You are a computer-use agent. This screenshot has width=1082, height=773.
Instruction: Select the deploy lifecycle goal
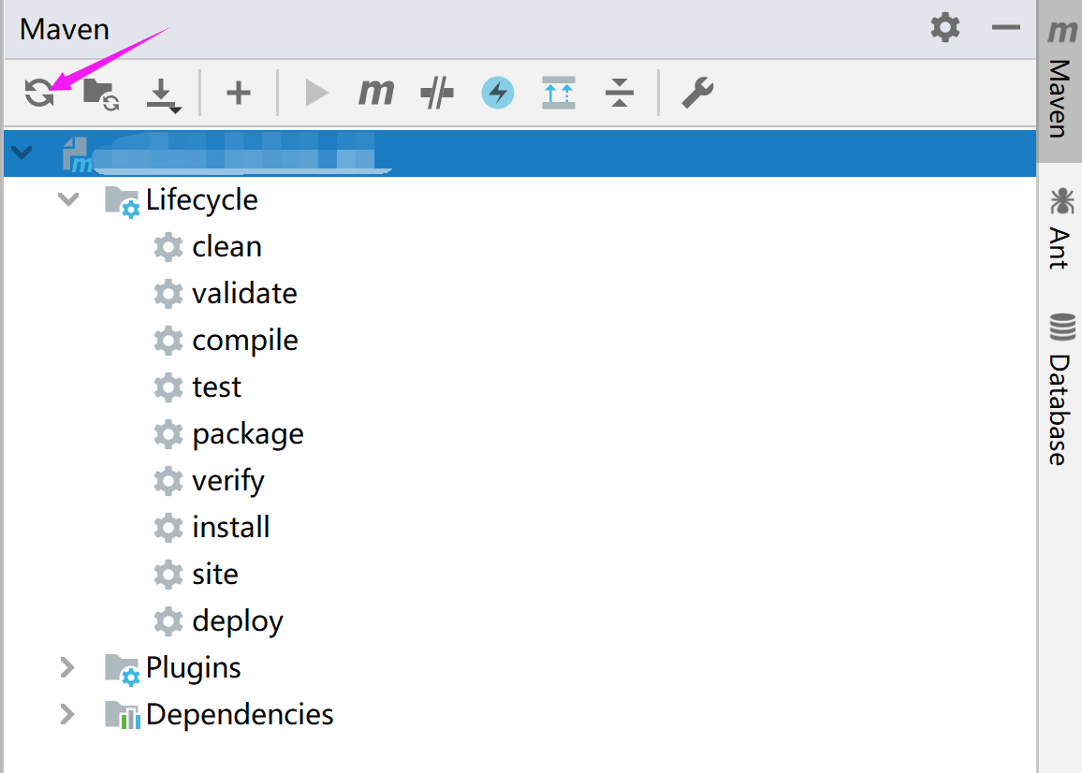[238, 621]
